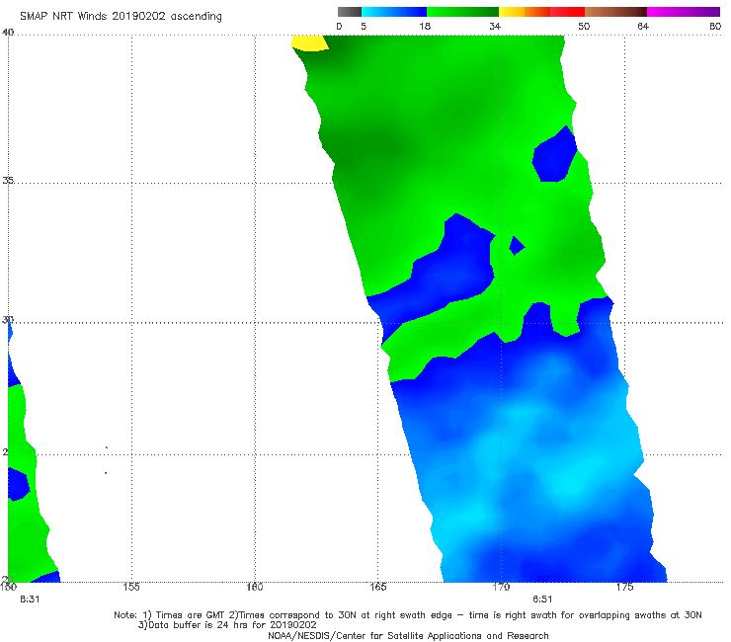Click the '170' longitude axis label
Viewport: 731px width, 642px height.
coord(501,587)
